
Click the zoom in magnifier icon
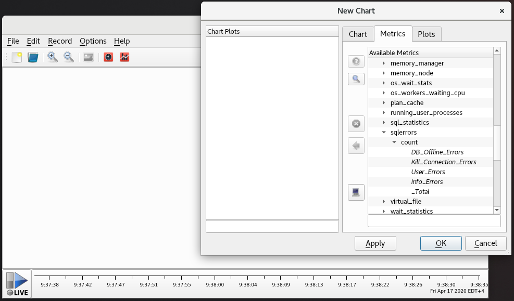(x=53, y=57)
